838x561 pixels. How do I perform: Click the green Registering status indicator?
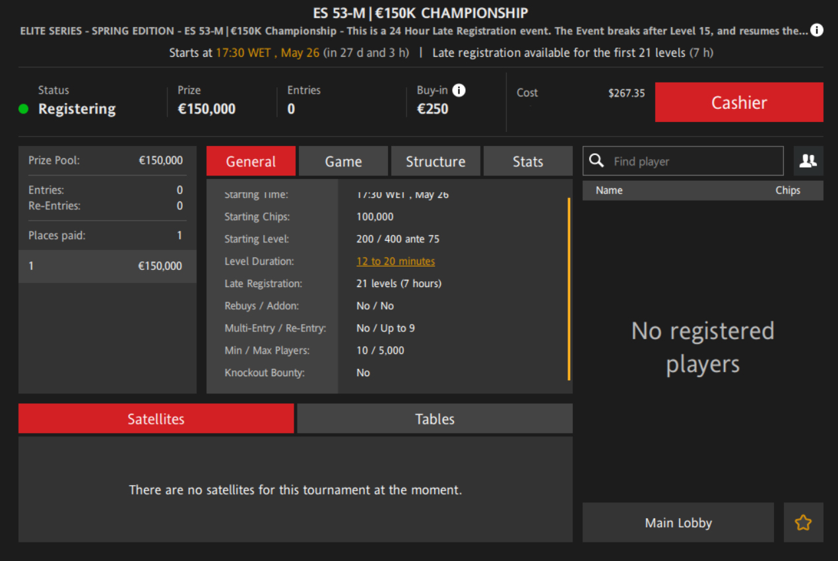[x=24, y=109]
